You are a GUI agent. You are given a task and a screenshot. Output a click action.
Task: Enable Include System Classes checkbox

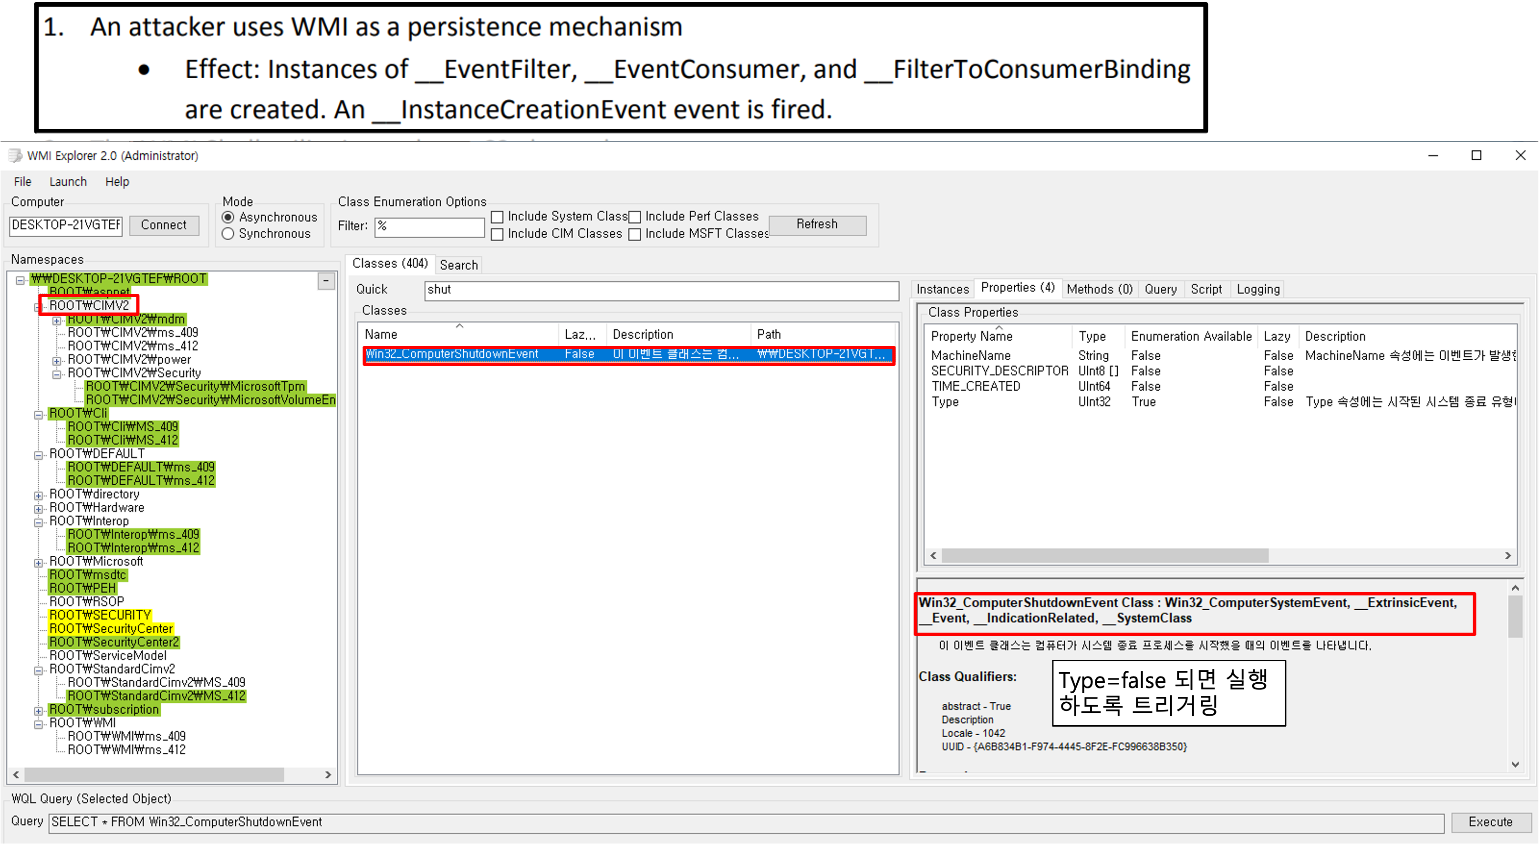[x=497, y=218]
